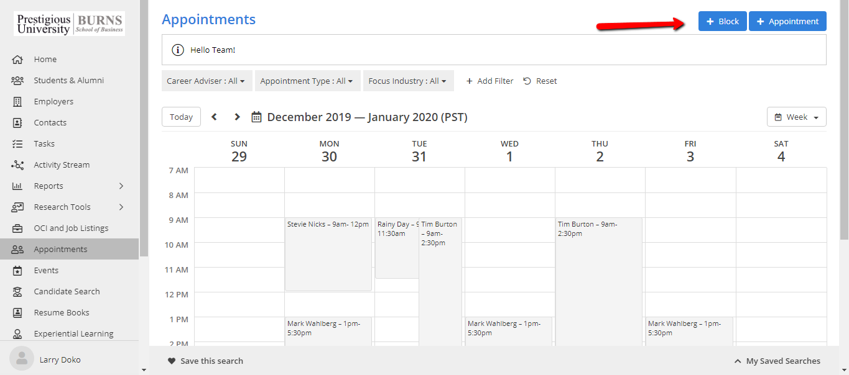Click the heart icon to save search
Screen dimensions: 849x375
(172, 361)
